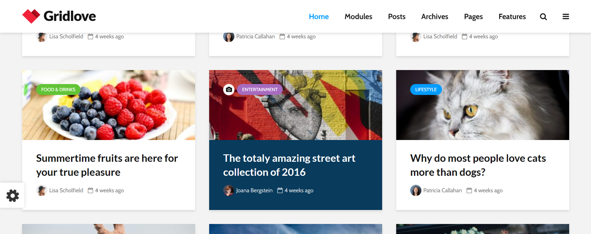Screen dimensions: 591x234
Task: Select the Entertainment category tag
Action: [260, 90]
